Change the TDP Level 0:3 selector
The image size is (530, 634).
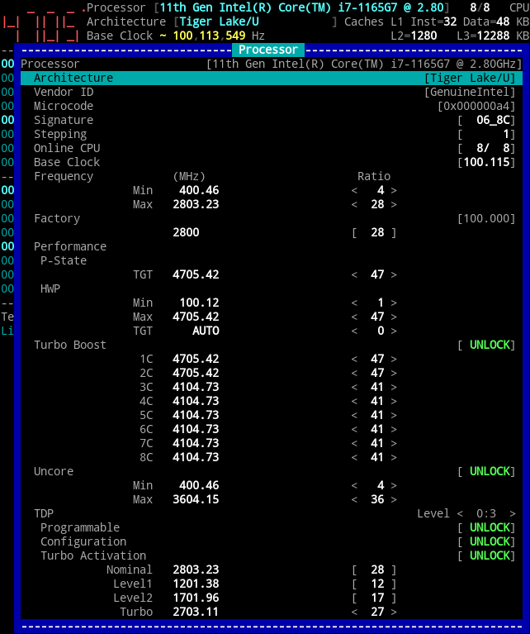[486, 513]
